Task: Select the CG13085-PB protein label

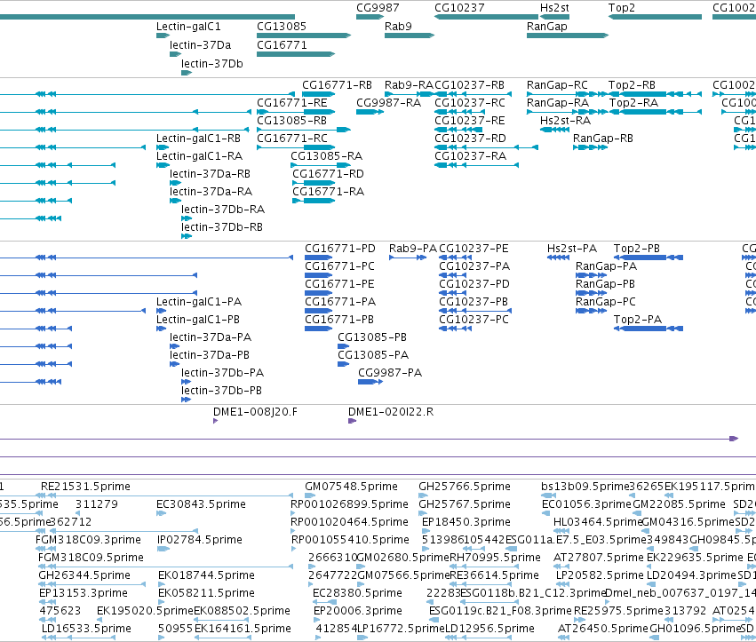Action: (372, 337)
